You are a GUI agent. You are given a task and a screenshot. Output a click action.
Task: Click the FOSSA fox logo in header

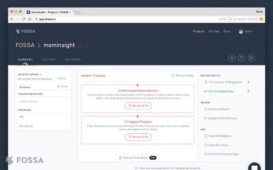[18, 31]
